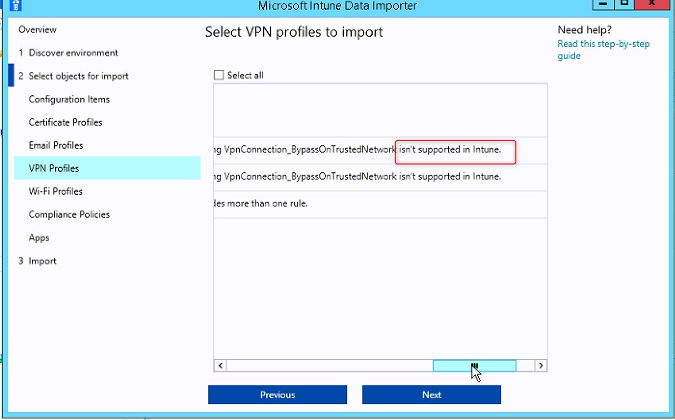Image resolution: width=675 pixels, height=420 pixels.
Task: Select step 2 Select objects for import
Action: [x=74, y=76]
